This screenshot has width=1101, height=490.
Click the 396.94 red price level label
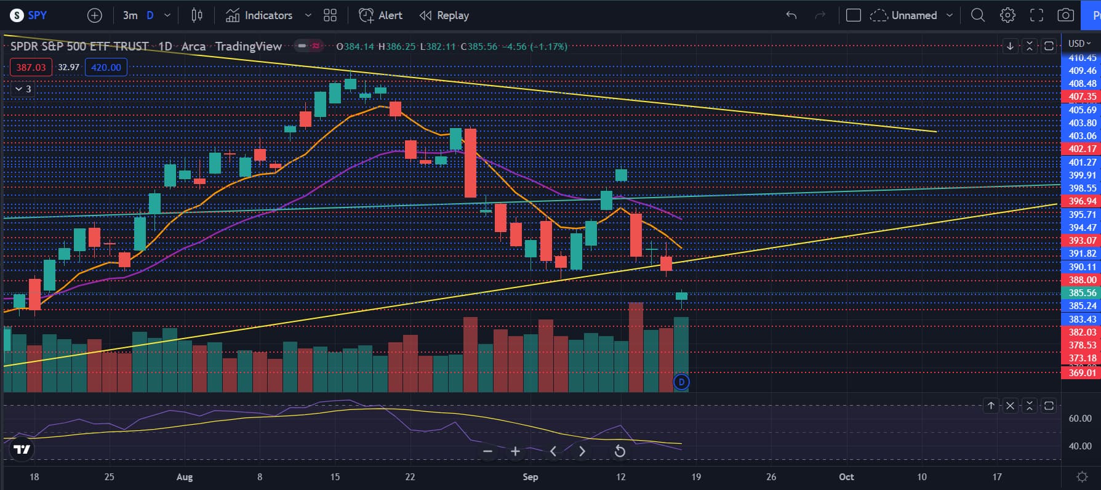[1081, 201]
